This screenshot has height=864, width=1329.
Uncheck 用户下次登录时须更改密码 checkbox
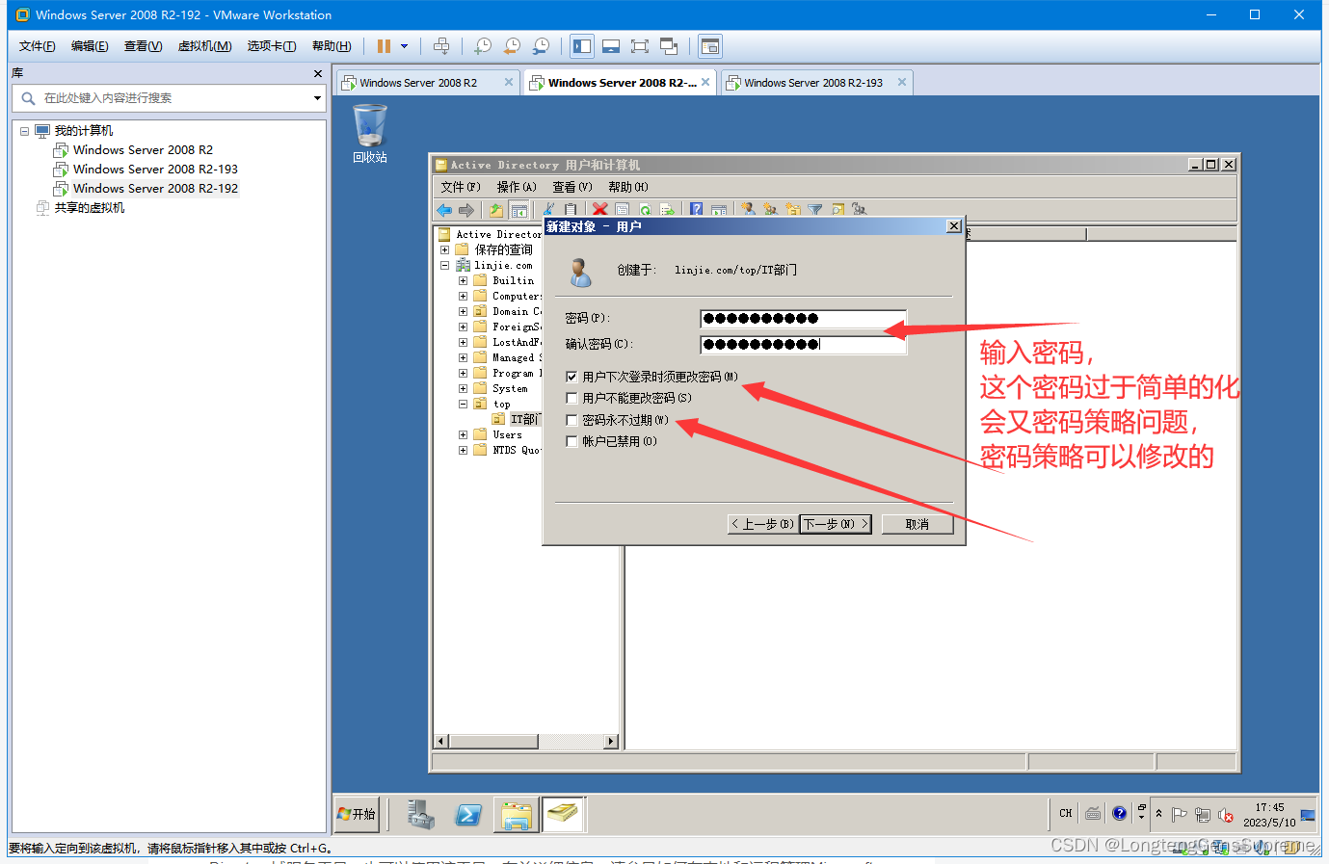coord(571,377)
